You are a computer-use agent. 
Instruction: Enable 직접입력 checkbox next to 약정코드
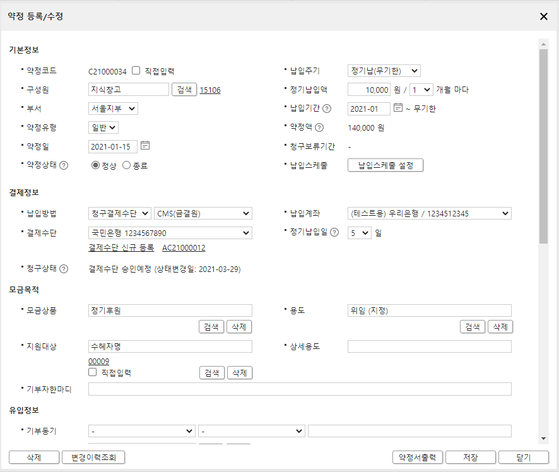coord(136,71)
